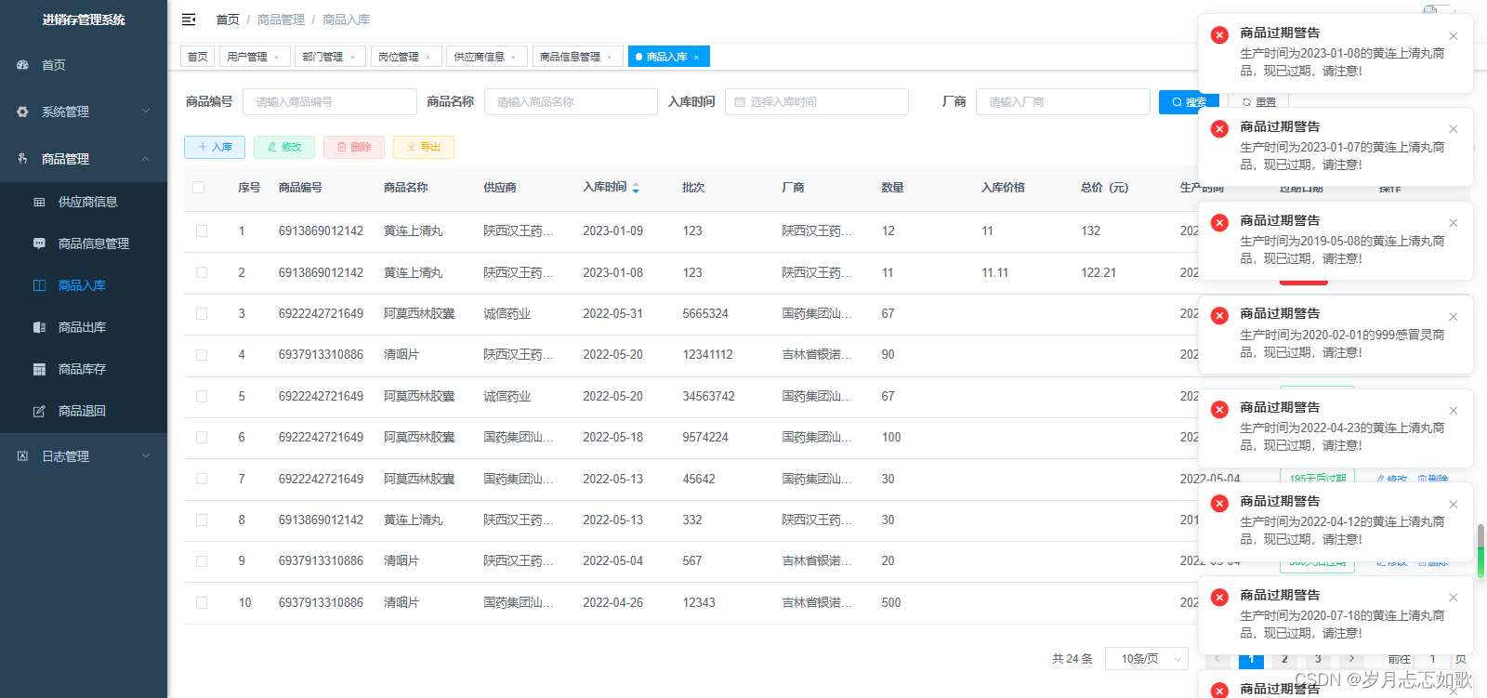Image resolution: width=1487 pixels, height=698 pixels.
Task: Open the 10条/页 page size dropdown
Action: (x=1147, y=659)
